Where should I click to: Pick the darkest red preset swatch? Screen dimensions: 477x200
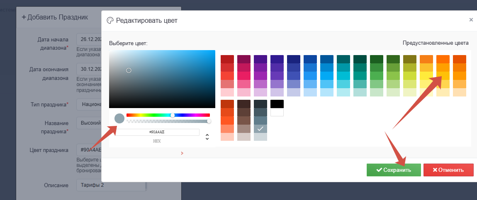point(227,59)
